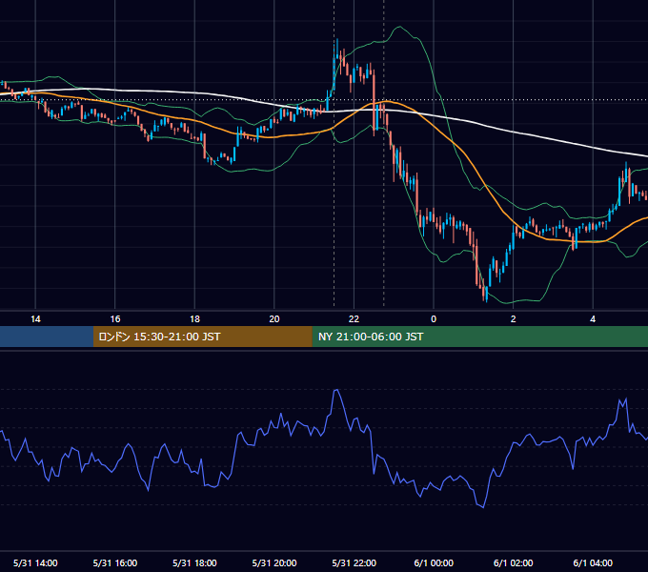Screen dimensions: 648x572
Task: Click the 5/31 16:00 label on the lower axis
Action: click(x=115, y=562)
